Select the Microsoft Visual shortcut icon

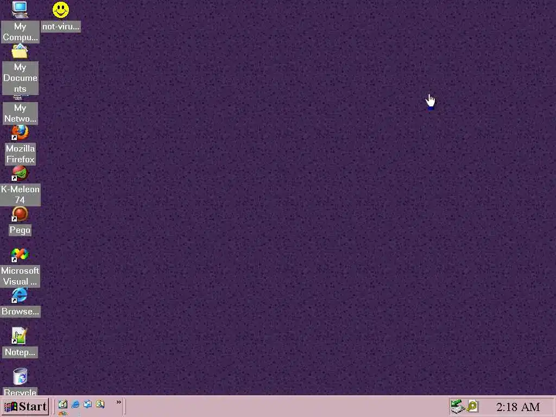20,255
